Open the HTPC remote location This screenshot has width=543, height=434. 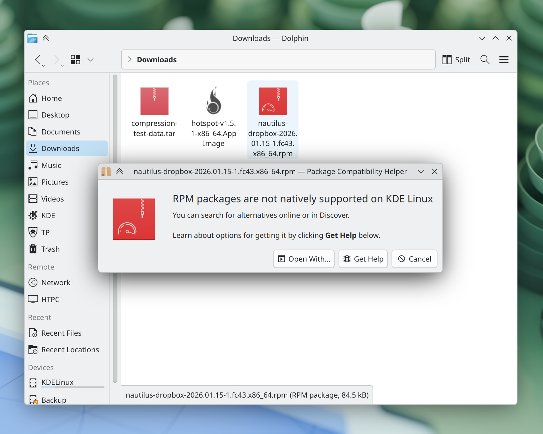point(50,299)
